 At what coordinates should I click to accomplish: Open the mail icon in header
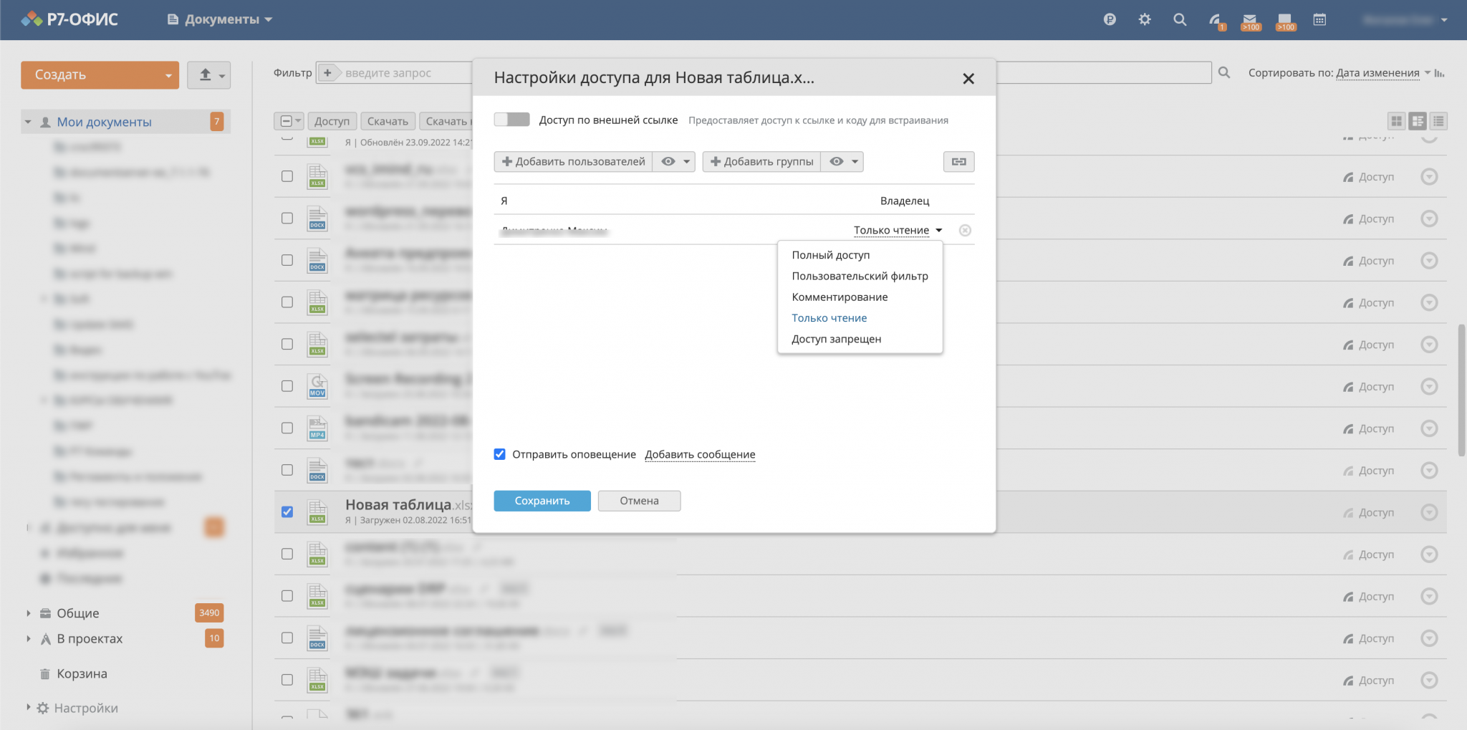pyautogui.click(x=1250, y=20)
